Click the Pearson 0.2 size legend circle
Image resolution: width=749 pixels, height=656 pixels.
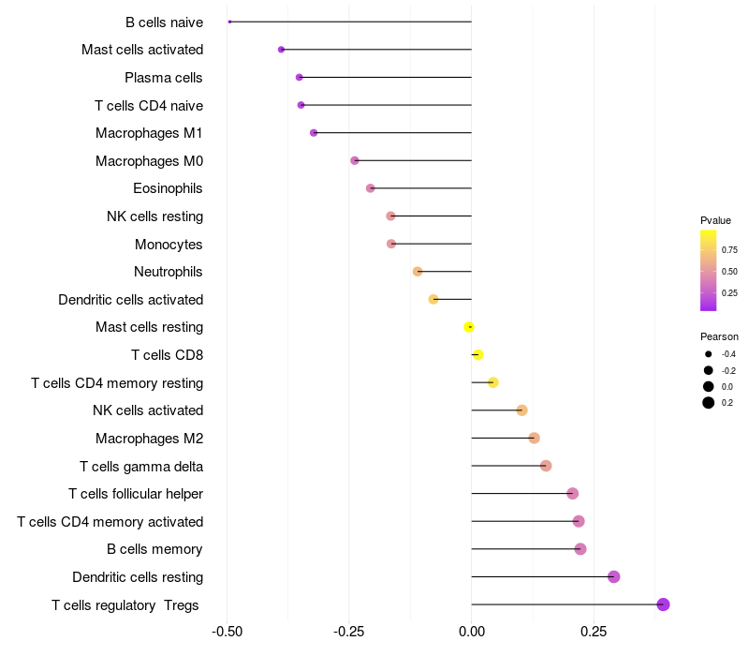(708, 403)
